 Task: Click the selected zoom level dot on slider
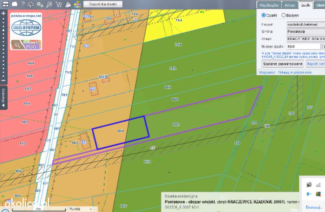point(3,30)
